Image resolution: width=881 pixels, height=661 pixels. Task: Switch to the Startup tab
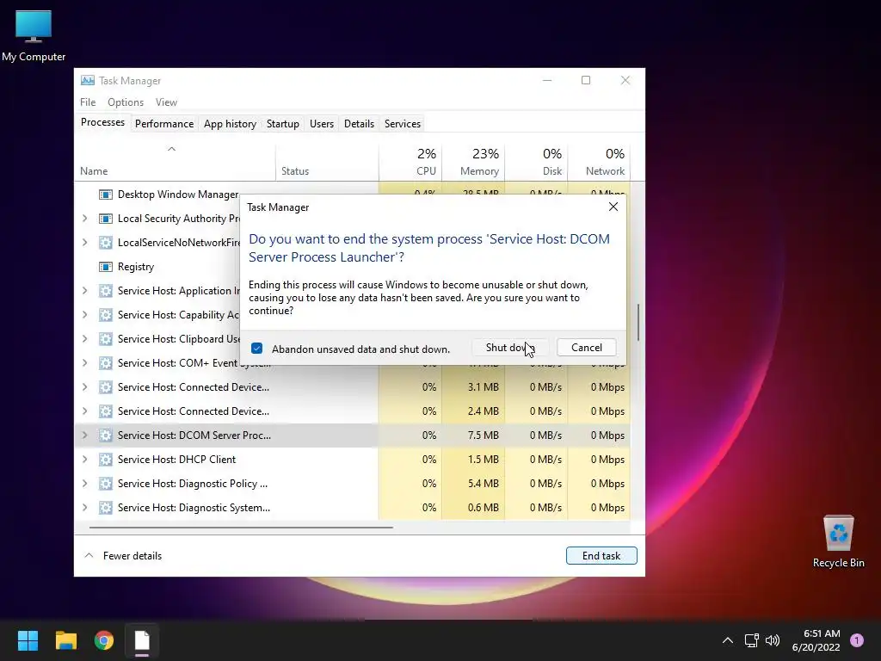pos(282,124)
